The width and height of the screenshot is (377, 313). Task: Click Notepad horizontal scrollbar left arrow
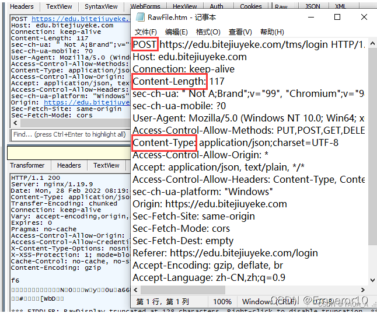click(135, 290)
